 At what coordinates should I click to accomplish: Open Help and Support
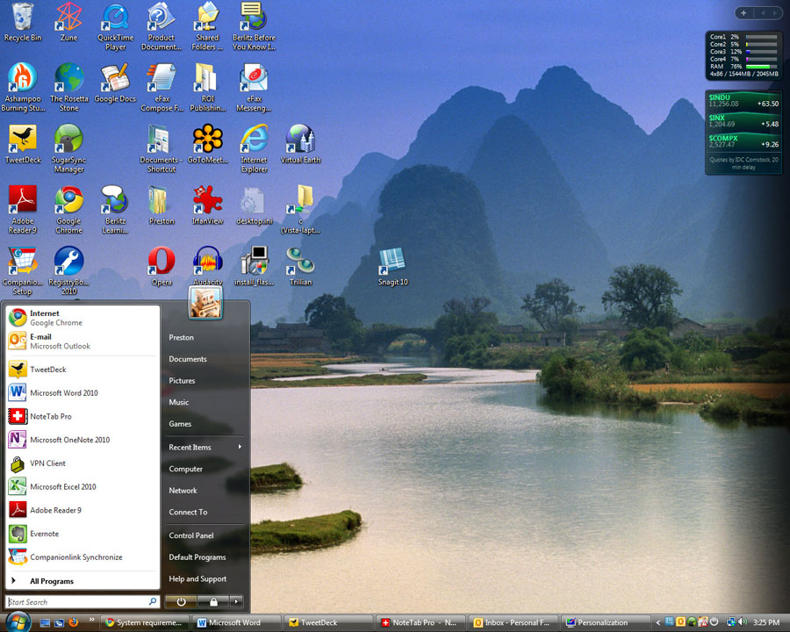197,578
